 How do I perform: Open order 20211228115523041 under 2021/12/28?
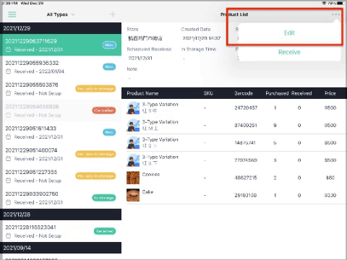click(61, 231)
